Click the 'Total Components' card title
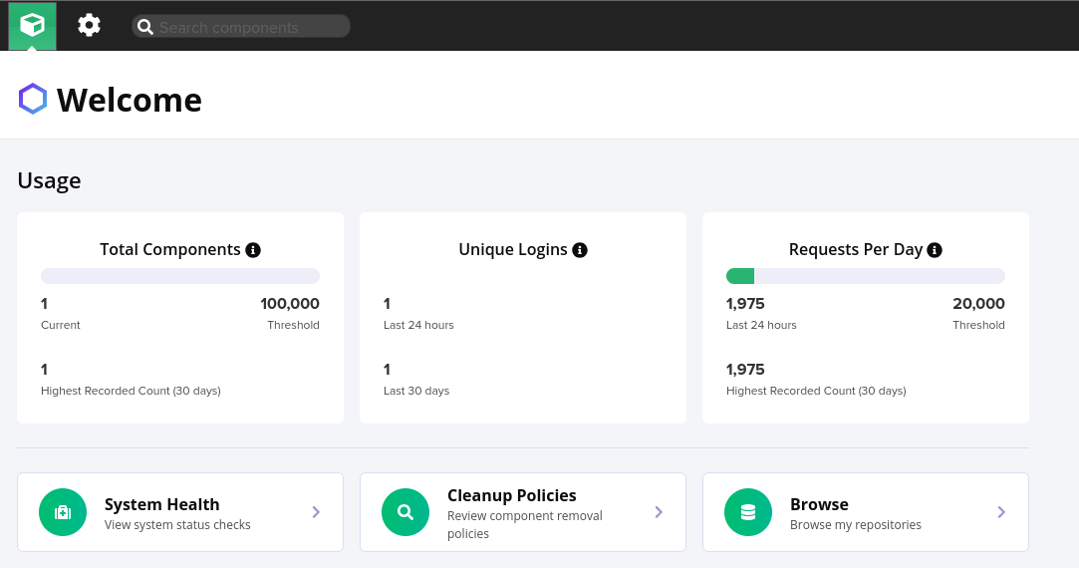The height and width of the screenshot is (568, 1079). click(x=170, y=250)
